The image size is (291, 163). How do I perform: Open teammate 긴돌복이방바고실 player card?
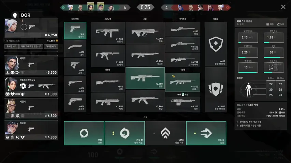click(x=31, y=87)
